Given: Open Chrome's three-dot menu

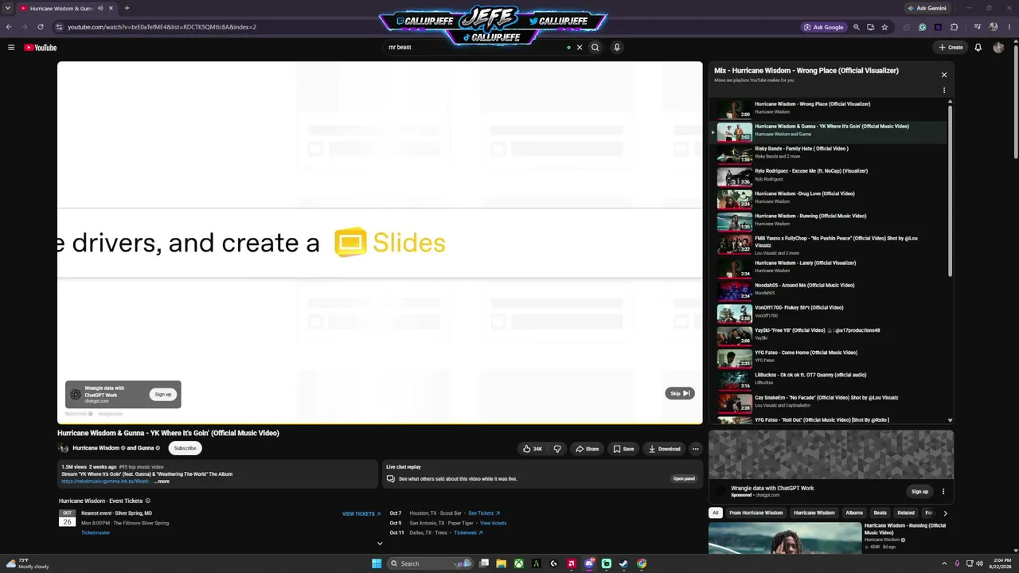Looking at the screenshot, I should point(1009,27).
